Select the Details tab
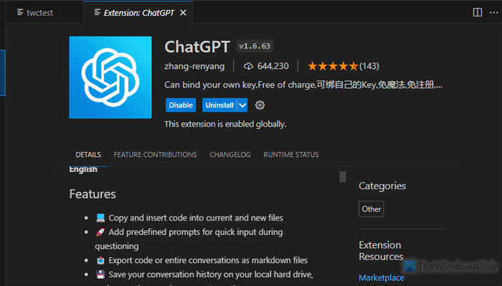 point(88,155)
